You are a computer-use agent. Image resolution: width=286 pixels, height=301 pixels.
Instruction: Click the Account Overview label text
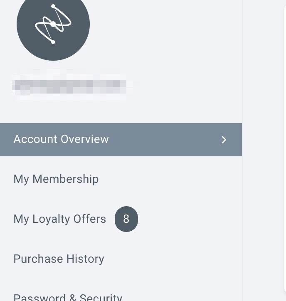pos(61,139)
